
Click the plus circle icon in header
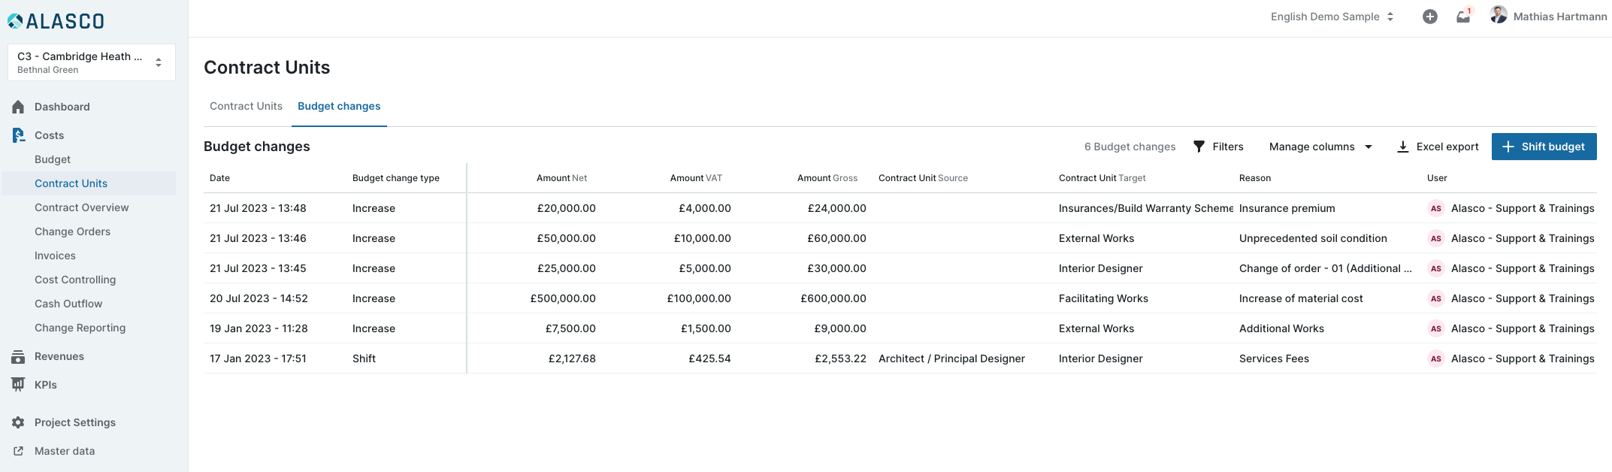pos(1429,17)
